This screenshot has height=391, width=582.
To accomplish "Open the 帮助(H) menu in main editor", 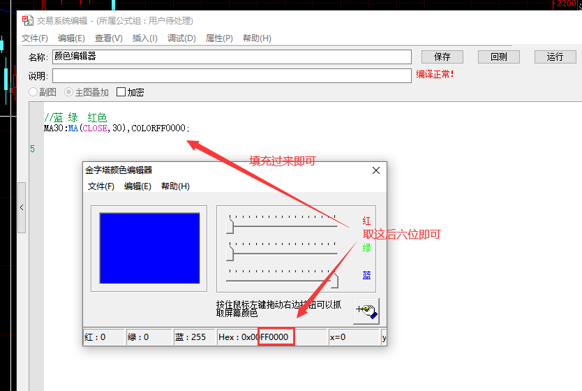I will pyautogui.click(x=257, y=38).
